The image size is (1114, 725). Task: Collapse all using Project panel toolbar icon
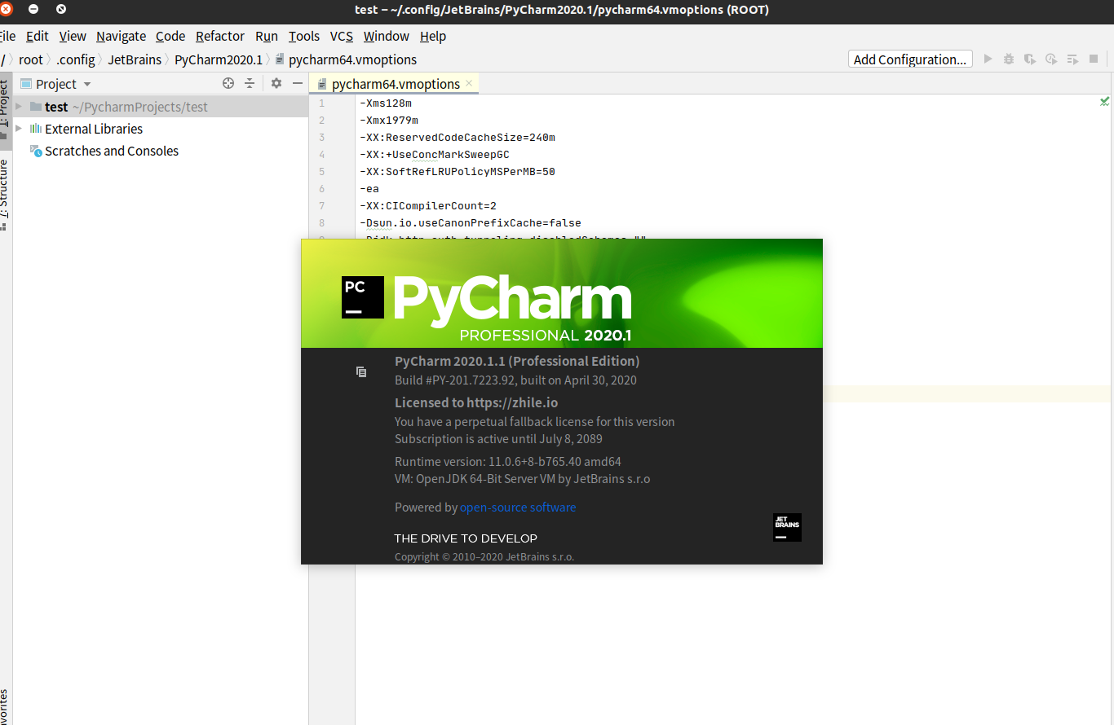250,83
